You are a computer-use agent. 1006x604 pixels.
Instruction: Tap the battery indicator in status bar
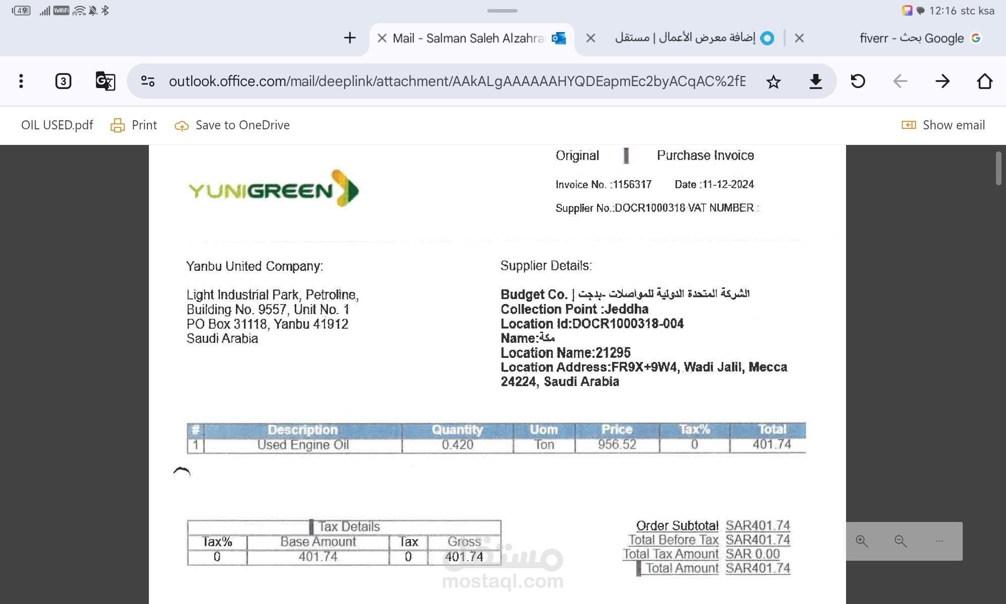tap(21, 11)
